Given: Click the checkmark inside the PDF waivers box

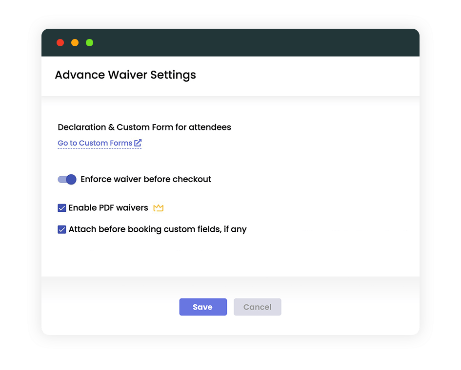Looking at the screenshot, I should [x=62, y=208].
